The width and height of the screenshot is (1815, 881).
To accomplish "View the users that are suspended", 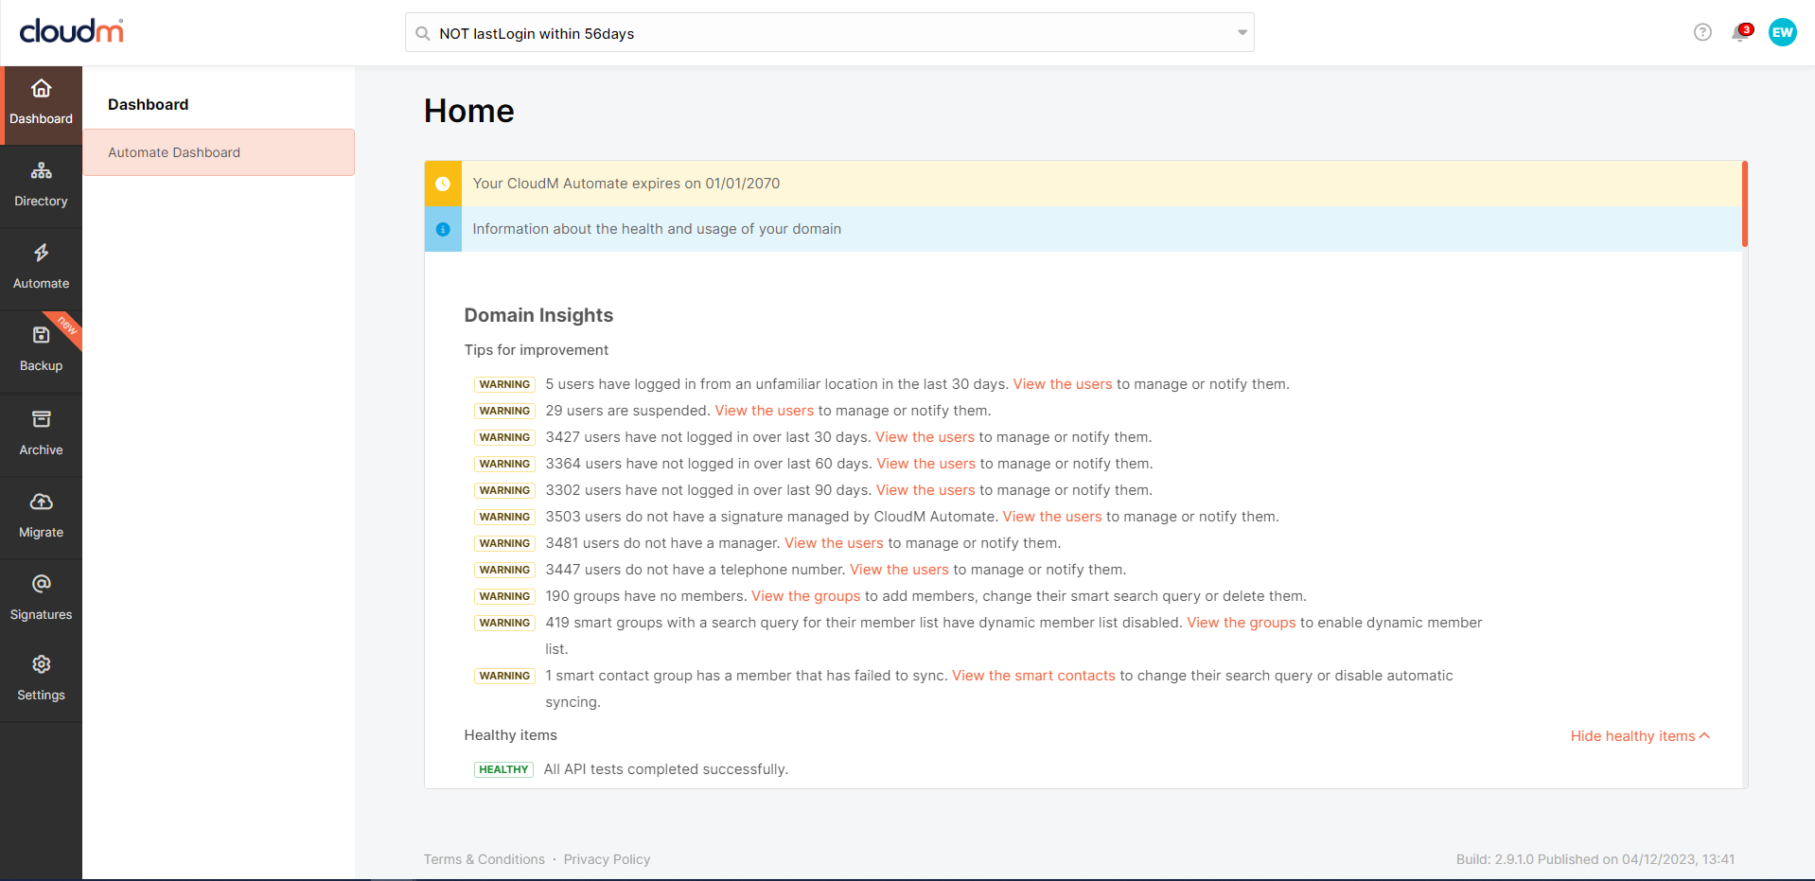I will [x=765, y=411].
